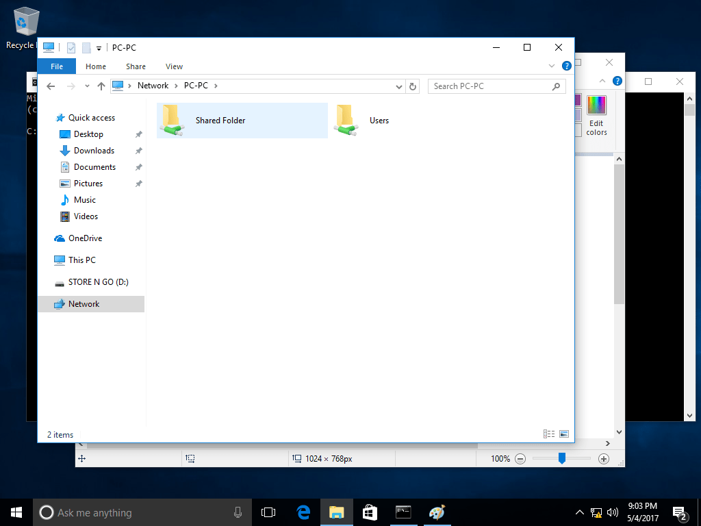Open Action Center notifications
Image resolution: width=701 pixels, height=526 pixels.
coord(680,513)
